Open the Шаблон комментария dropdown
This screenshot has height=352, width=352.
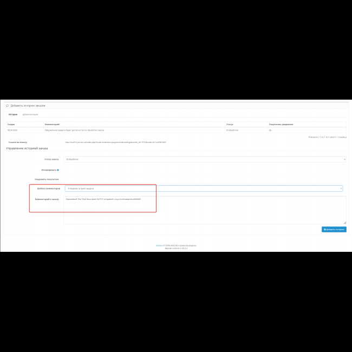[x=203, y=188]
